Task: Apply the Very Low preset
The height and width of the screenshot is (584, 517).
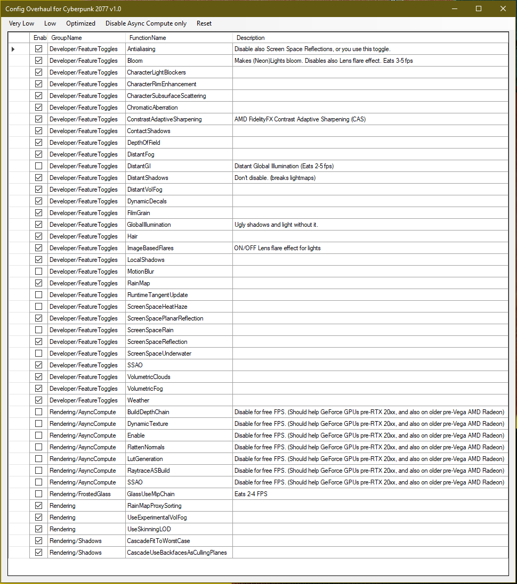Action: 22,23
